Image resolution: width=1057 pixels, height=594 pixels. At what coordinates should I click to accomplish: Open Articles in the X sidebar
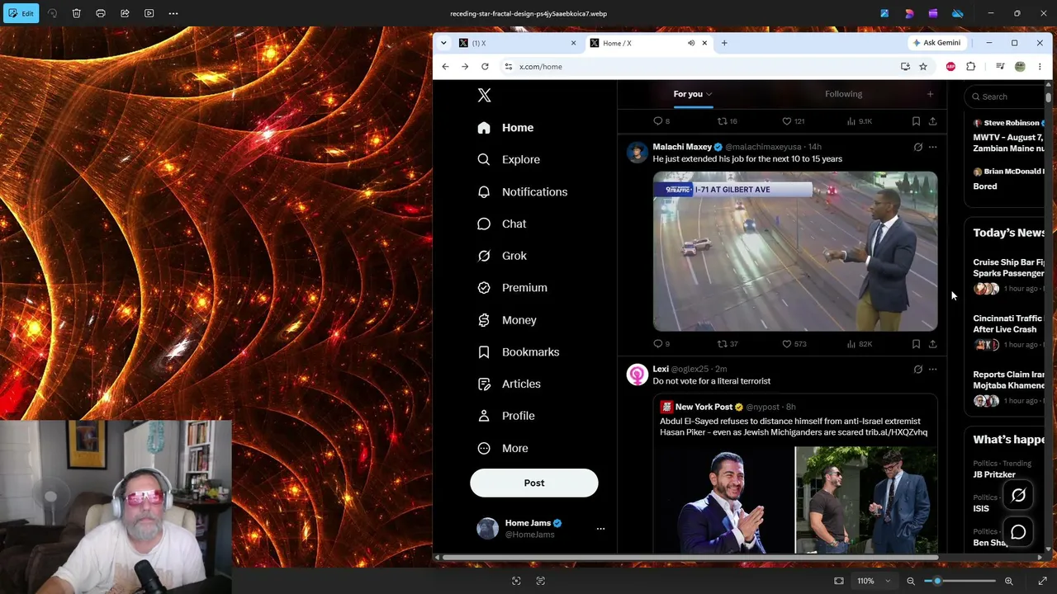tap(510, 384)
